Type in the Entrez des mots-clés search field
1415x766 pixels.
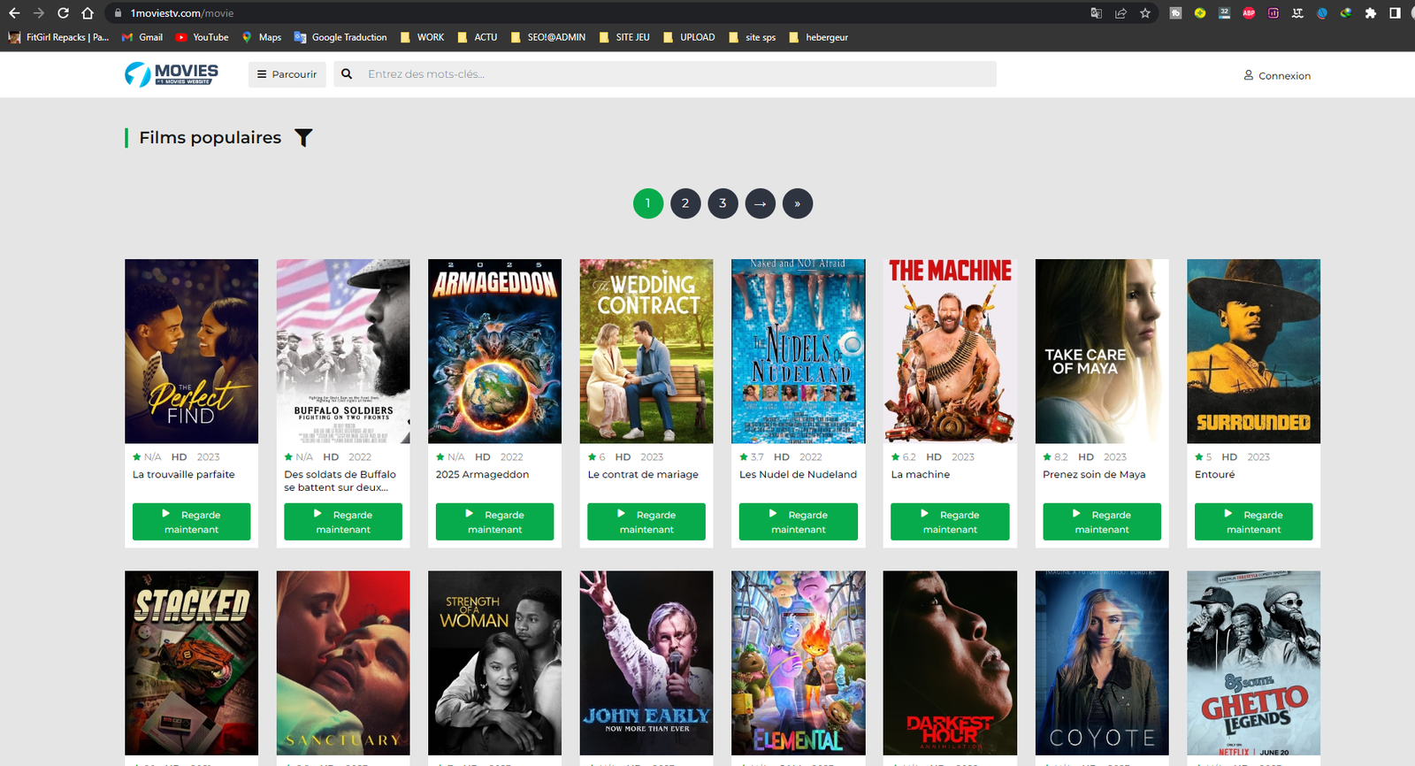coord(677,74)
